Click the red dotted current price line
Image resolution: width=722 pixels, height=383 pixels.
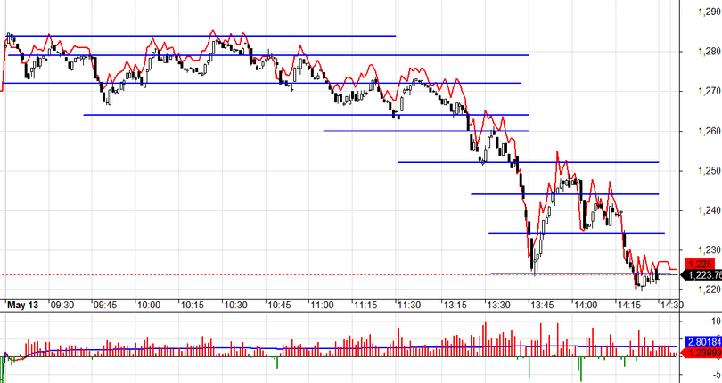coord(267,274)
